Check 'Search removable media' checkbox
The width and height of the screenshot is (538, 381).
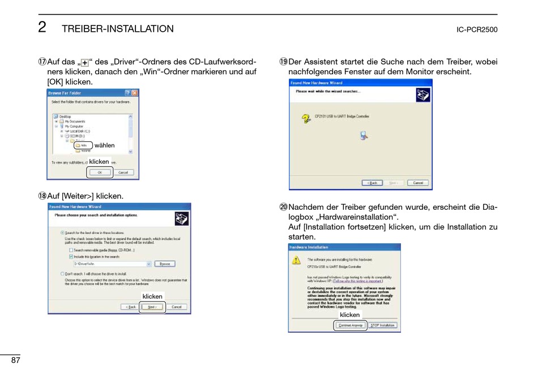(x=71, y=250)
